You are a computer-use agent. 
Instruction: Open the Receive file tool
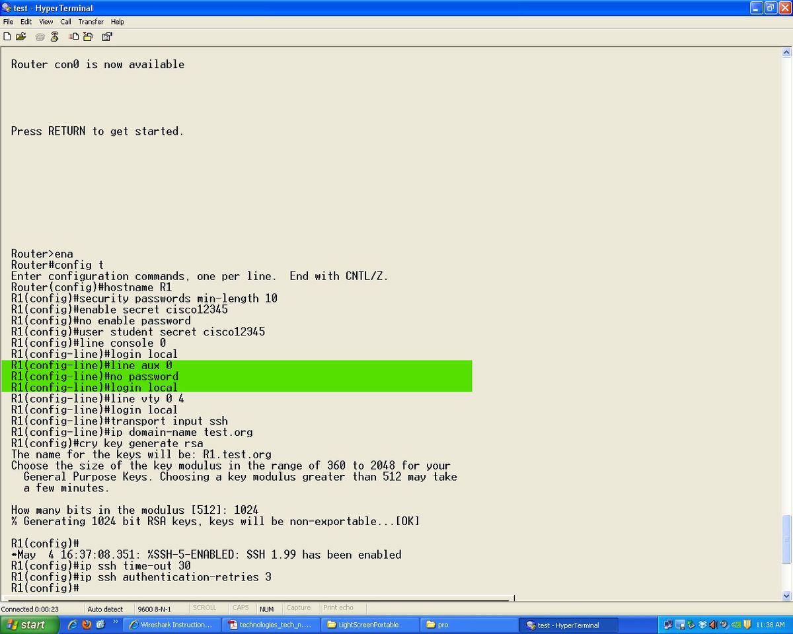click(x=88, y=36)
